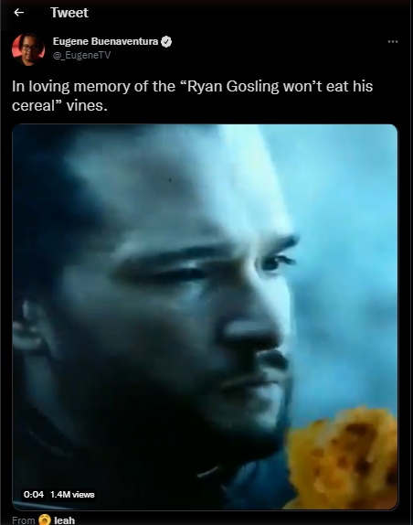Click the Tweet header title
Screen dimensions: 413x525
coord(69,13)
